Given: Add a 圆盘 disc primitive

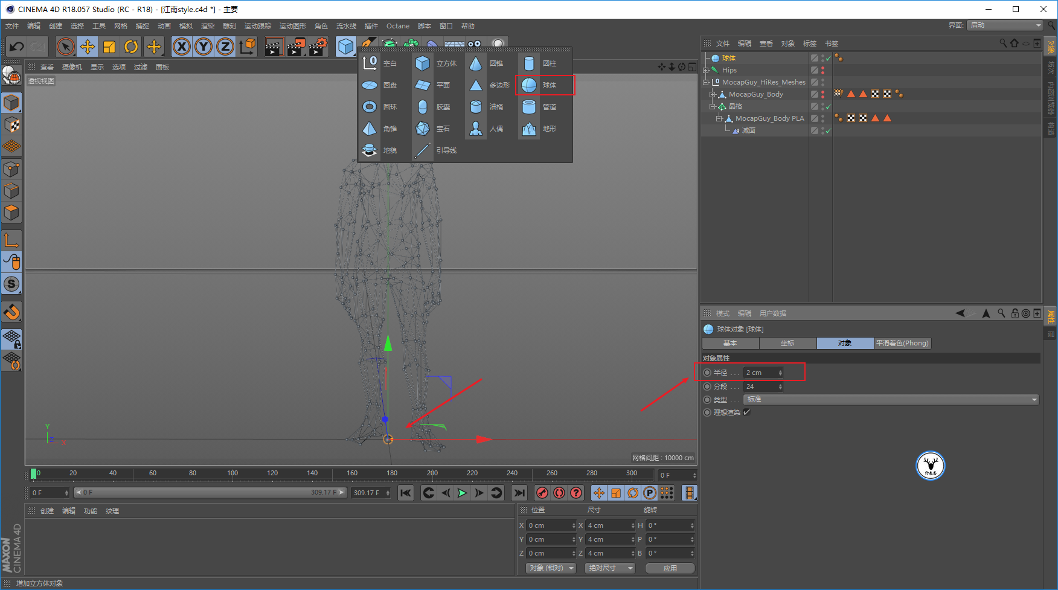Looking at the screenshot, I should pos(379,85).
